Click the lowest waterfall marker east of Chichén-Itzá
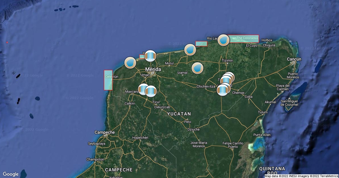 223,90
